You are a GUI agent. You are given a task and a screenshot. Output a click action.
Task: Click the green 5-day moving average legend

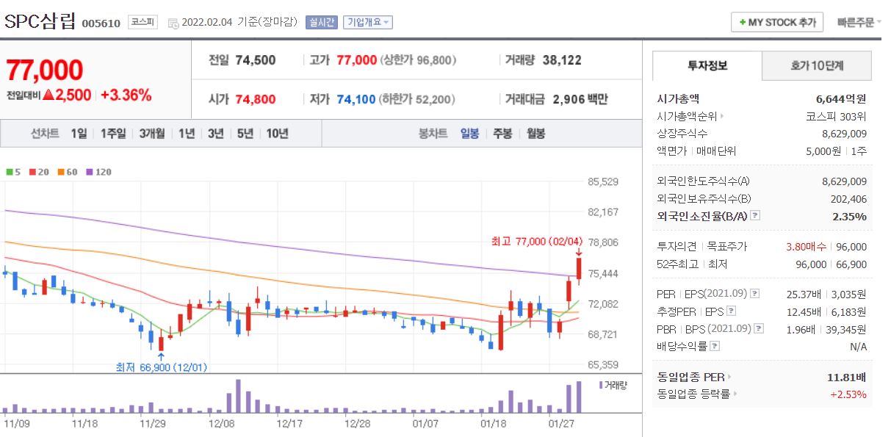pyautogui.click(x=13, y=172)
